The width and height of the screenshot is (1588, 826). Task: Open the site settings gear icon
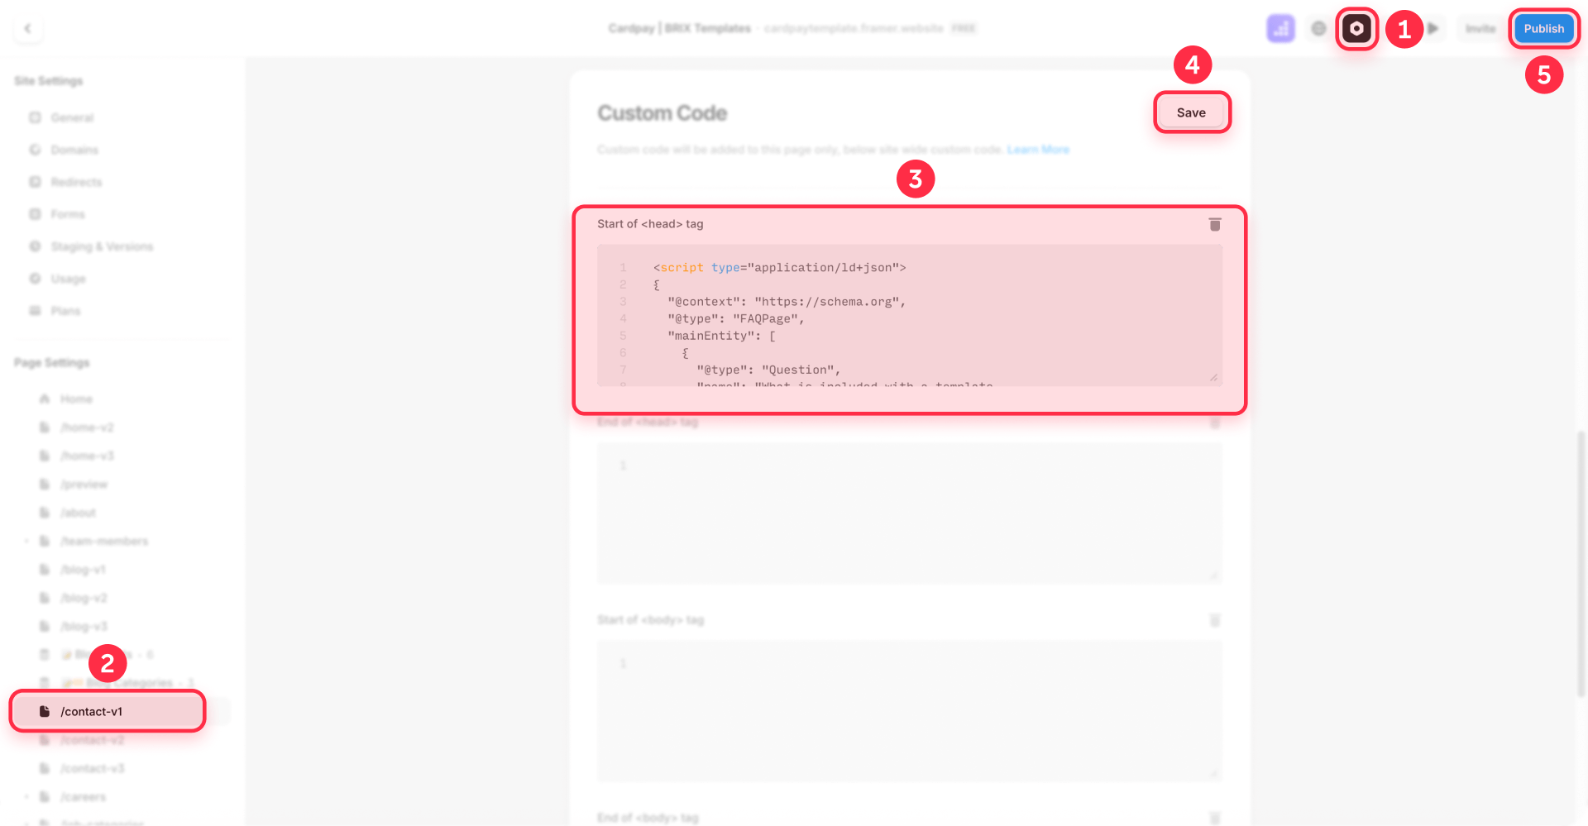[x=1356, y=29]
